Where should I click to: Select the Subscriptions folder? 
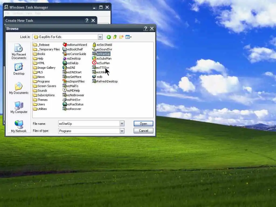[x=44, y=95]
